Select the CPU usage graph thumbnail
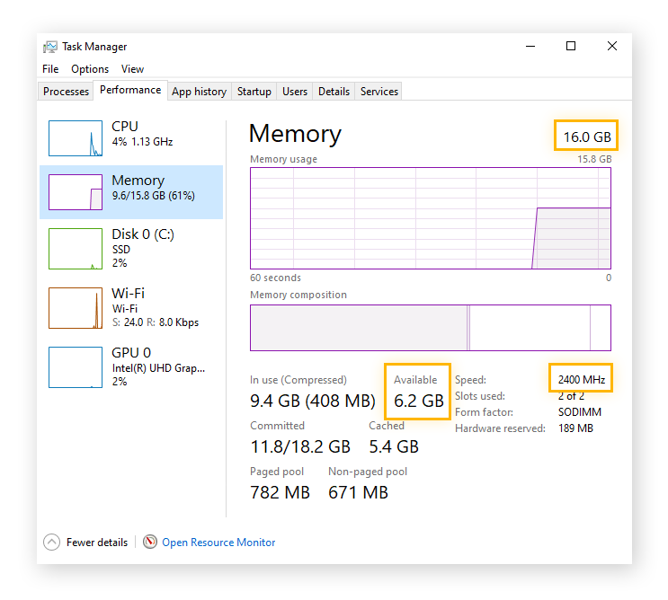Viewport: 668px width, 600px height. tap(76, 137)
